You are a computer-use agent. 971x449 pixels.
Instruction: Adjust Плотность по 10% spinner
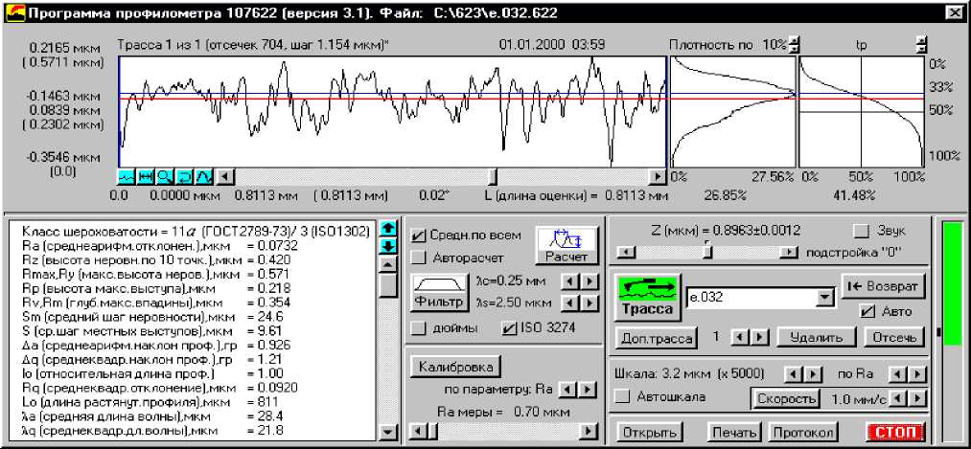pyautogui.click(x=796, y=45)
